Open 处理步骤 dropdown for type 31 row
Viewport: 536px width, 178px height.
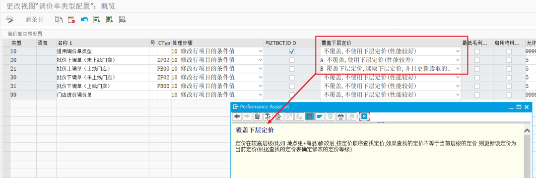(261, 86)
